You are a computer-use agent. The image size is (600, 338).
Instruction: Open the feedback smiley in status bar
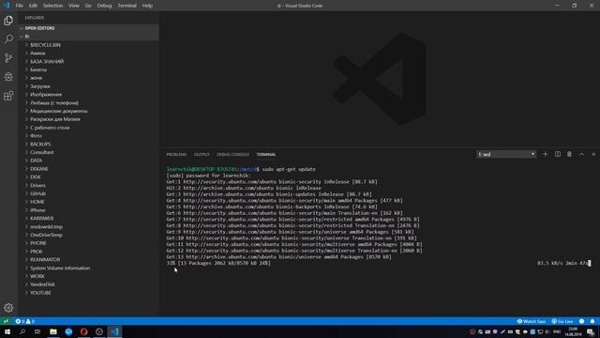click(581, 321)
